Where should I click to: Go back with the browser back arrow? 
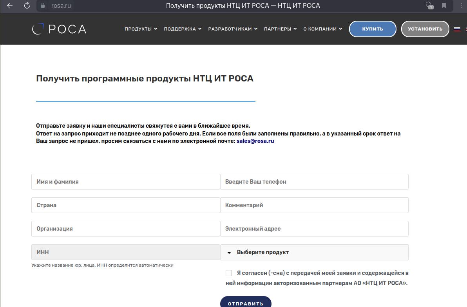pyautogui.click(x=10, y=5)
